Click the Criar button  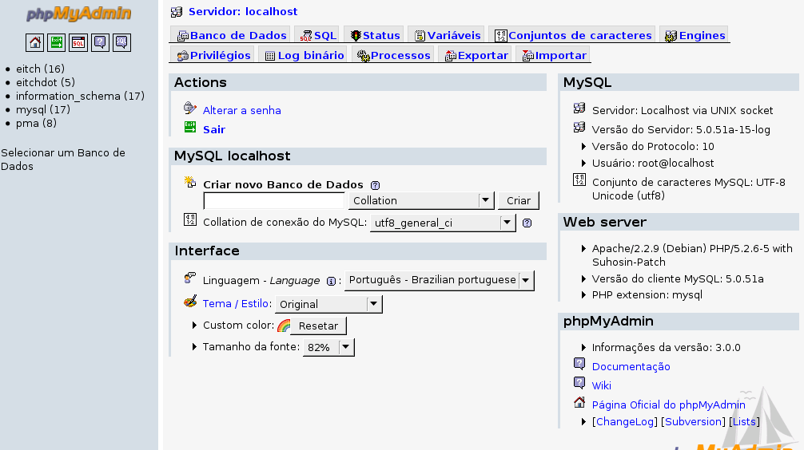tap(519, 201)
